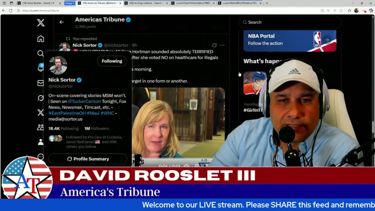Open the Explore magnifier icon in sidebar

click(40, 53)
